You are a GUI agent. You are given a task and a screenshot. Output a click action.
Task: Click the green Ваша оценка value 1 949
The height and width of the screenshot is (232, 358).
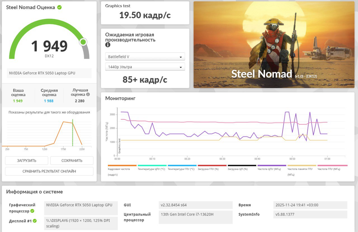pyautogui.click(x=18, y=101)
